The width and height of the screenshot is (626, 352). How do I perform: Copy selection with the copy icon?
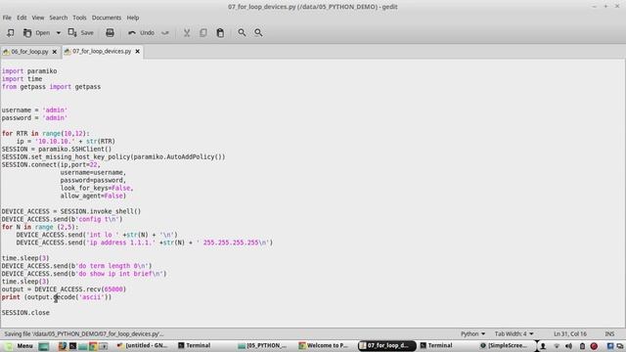(x=203, y=32)
